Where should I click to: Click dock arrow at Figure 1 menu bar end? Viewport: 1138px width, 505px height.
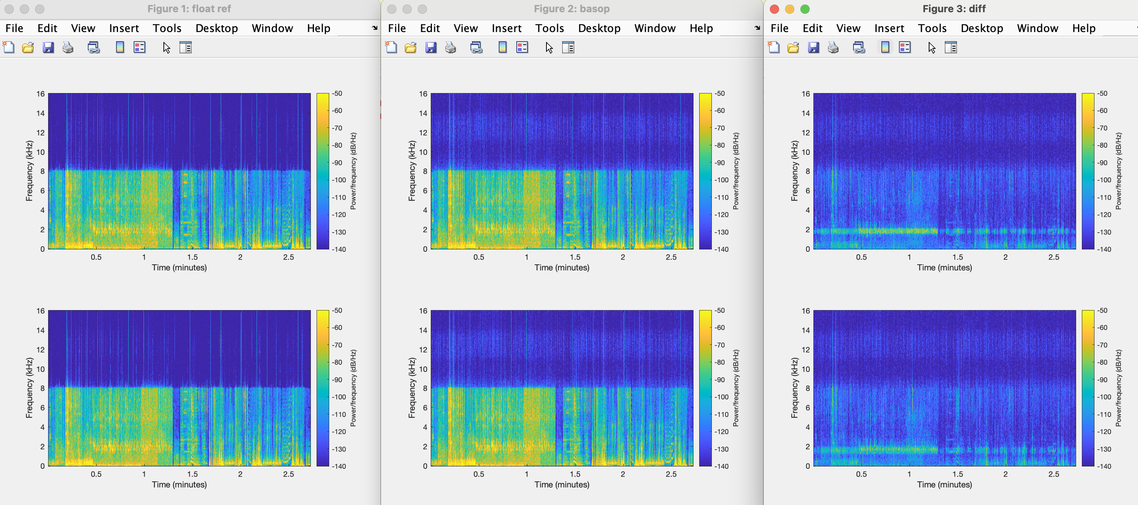coord(375,28)
